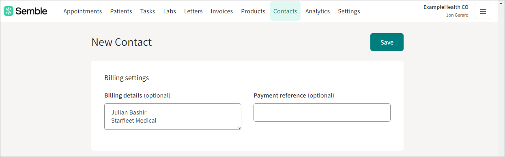Open the Appointments menu item
This screenshot has height=157, width=505.
pyautogui.click(x=83, y=11)
